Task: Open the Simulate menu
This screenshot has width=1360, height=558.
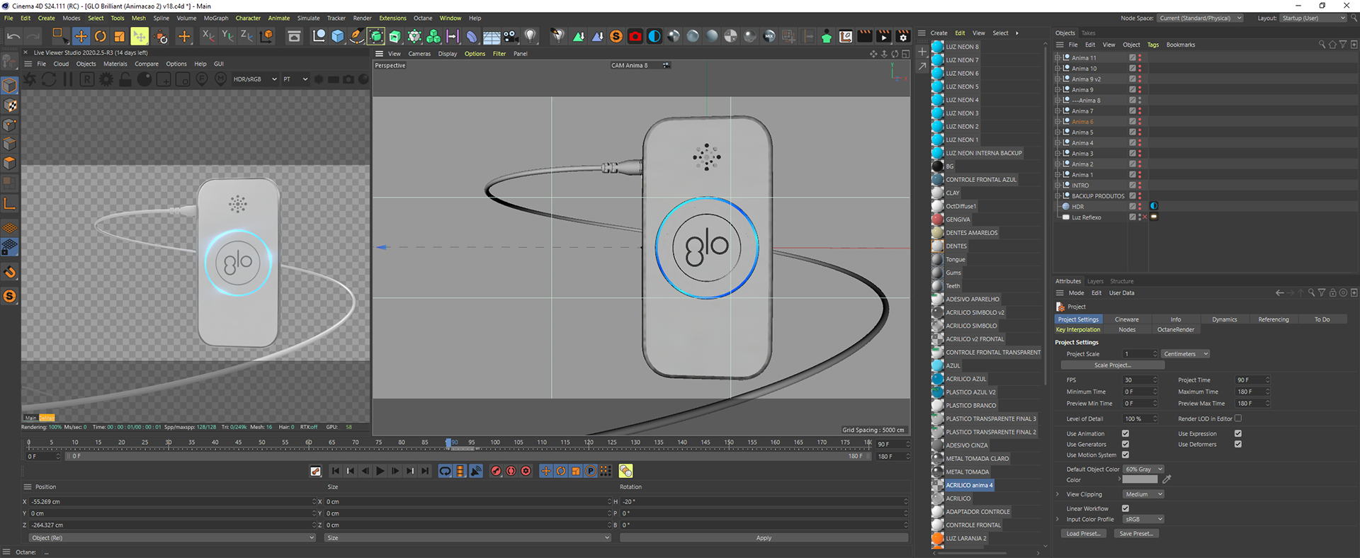Action: (x=308, y=18)
